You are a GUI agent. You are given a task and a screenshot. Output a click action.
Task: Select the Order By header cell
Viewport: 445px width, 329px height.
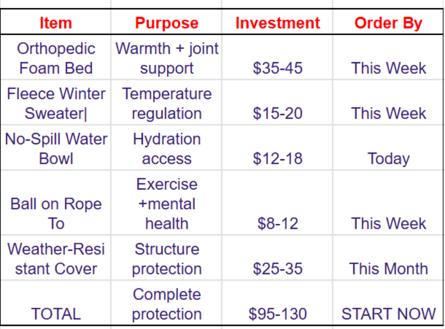388,22
